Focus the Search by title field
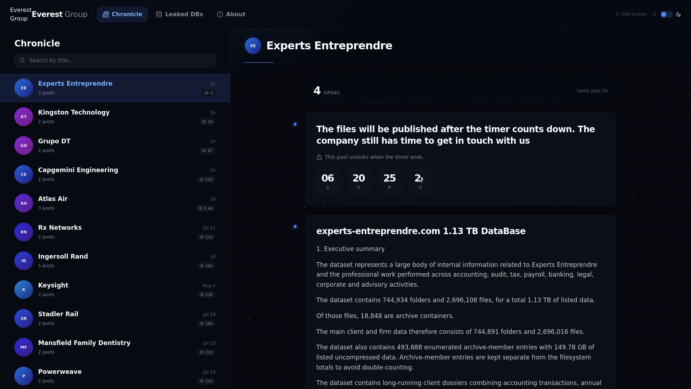691x389 pixels. click(115, 61)
